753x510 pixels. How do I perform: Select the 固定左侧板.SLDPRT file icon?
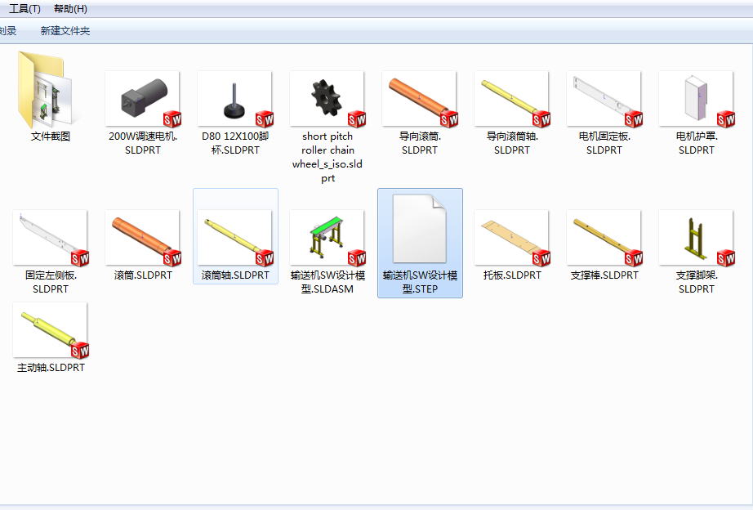point(51,238)
